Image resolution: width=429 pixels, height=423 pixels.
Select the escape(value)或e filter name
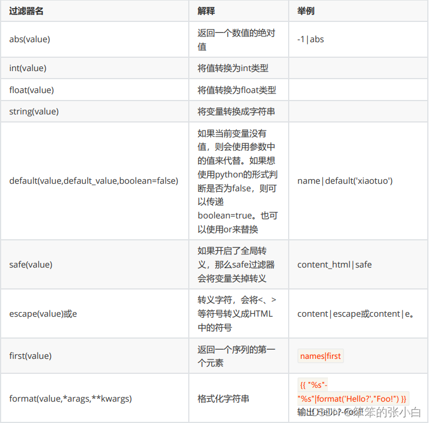pyautogui.click(x=43, y=314)
